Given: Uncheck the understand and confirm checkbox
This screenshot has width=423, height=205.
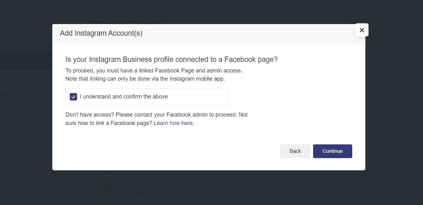Looking at the screenshot, I should pyautogui.click(x=74, y=97).
